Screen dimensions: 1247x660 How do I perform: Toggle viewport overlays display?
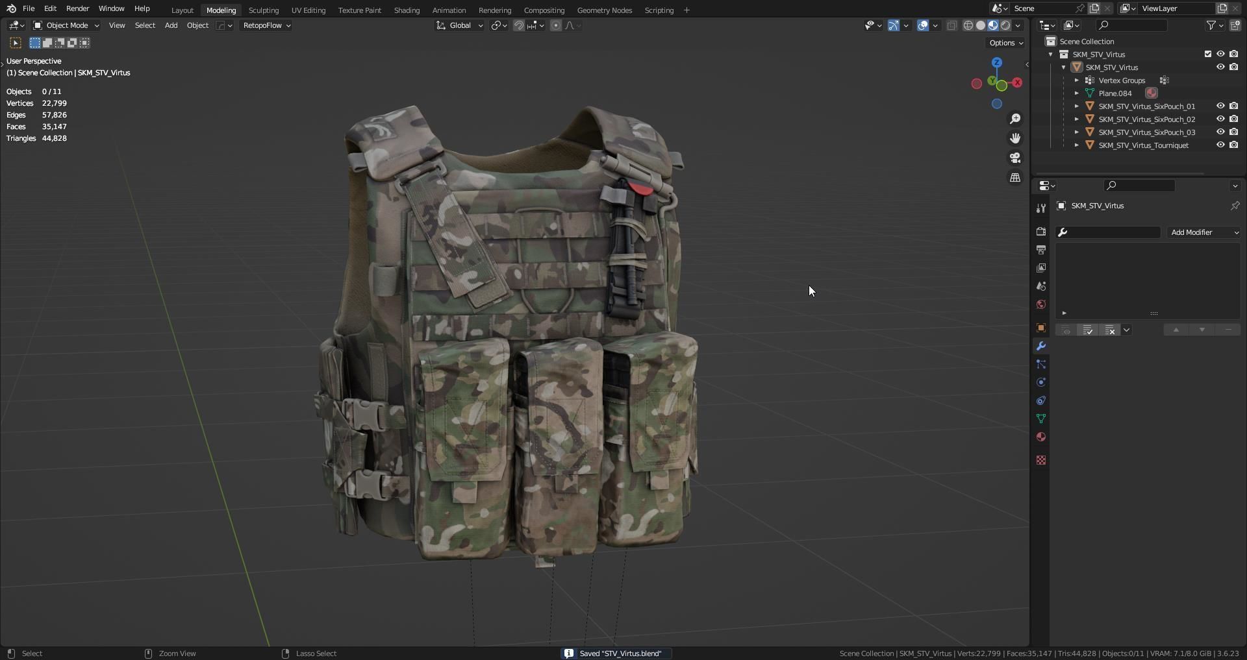[922, 25]
